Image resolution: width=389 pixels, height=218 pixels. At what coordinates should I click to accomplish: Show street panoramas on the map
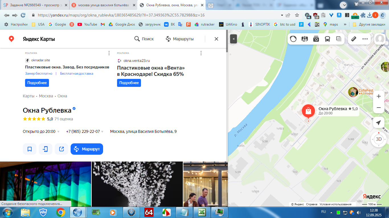305,39
